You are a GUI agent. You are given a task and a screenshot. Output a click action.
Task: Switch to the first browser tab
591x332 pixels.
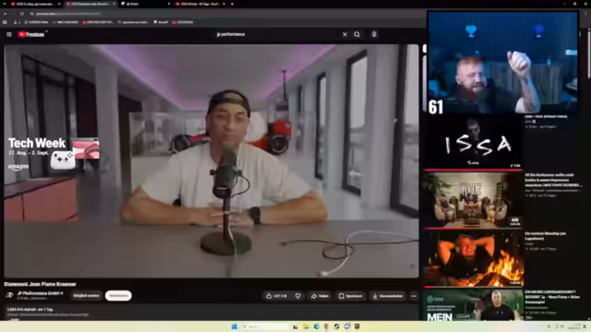(35, 4)
